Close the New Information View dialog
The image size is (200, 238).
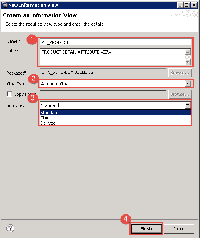(194, 5)
